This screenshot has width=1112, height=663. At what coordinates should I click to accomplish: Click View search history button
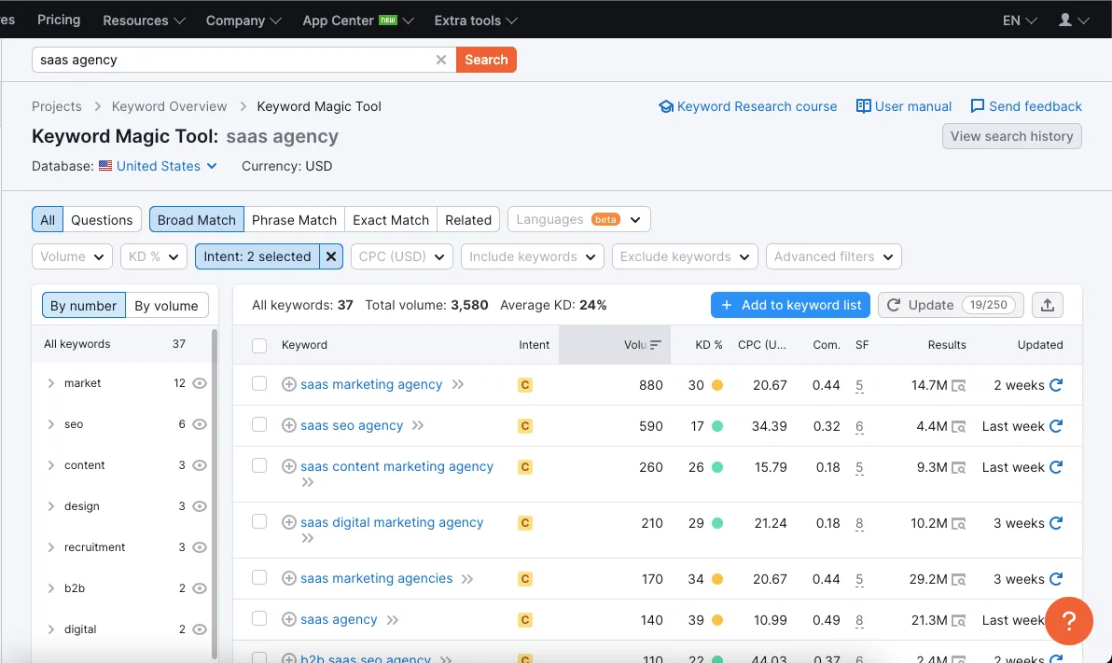tap(1012, 136)
